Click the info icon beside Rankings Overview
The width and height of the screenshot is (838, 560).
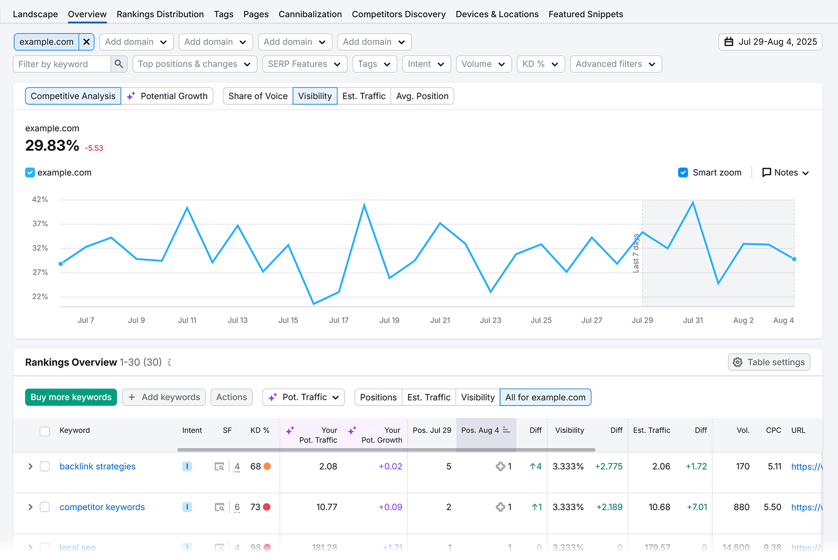pyautogui.click(x=169, y=362)
